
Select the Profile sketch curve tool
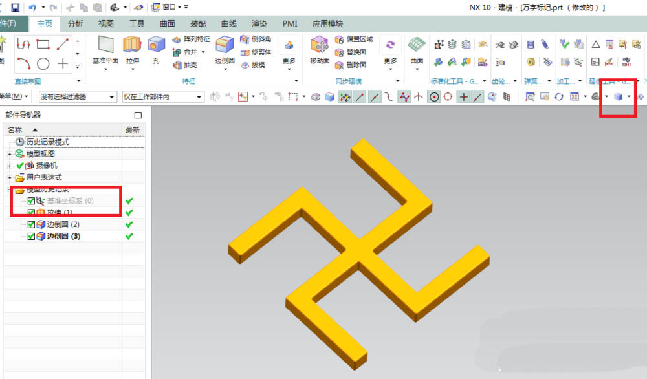pos(23,44)
